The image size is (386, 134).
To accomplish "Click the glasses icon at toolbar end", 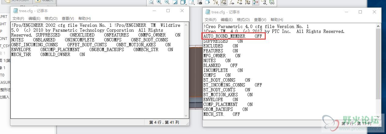I will pos(272,2).
